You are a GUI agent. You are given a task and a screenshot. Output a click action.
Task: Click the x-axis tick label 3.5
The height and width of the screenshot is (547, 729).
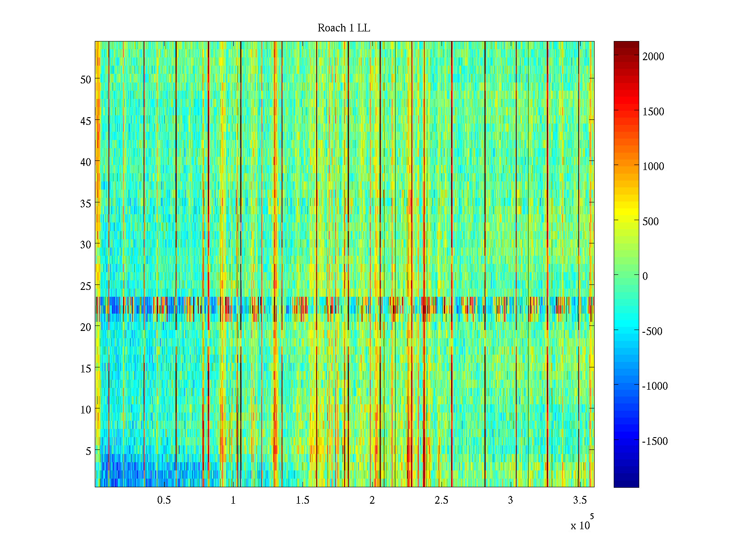click(580, 501)
